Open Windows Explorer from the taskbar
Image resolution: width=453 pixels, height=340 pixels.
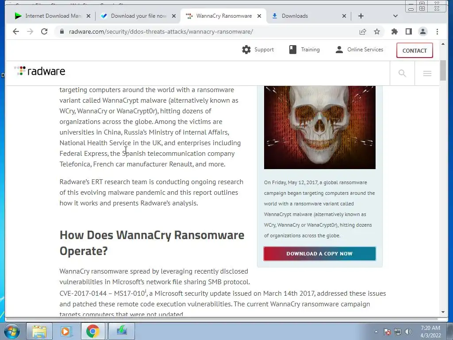pos(39,331)
